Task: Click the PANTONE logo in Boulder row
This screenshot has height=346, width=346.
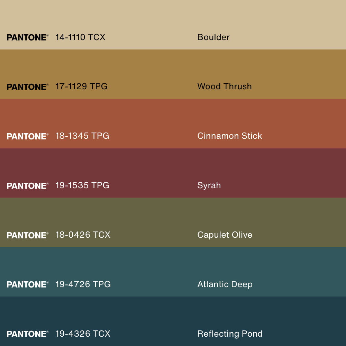Action: 27,37
